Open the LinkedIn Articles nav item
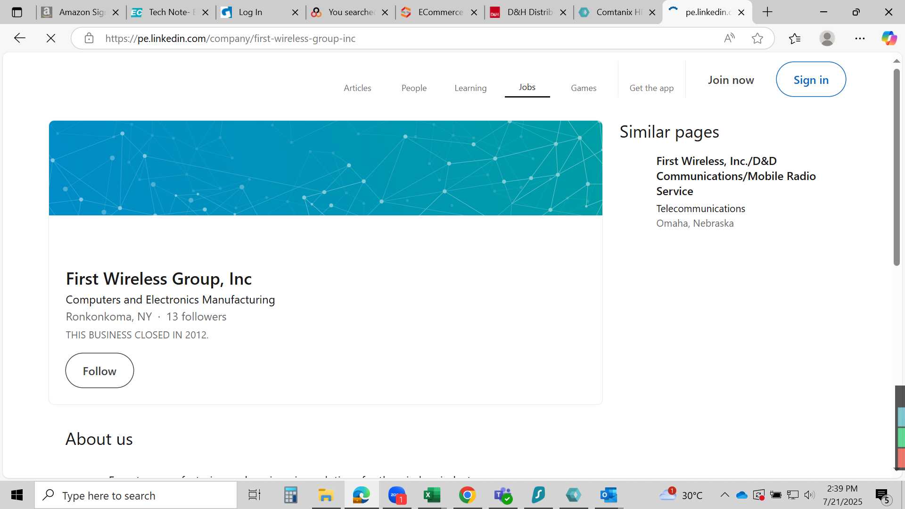Screen dimensions: 905x509 tap(357, 88)
